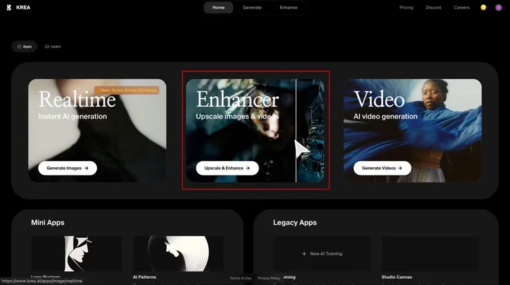The image size is (510, 285).
Task: Click the grid icon in the Apps pill
Action: [19, 47]
